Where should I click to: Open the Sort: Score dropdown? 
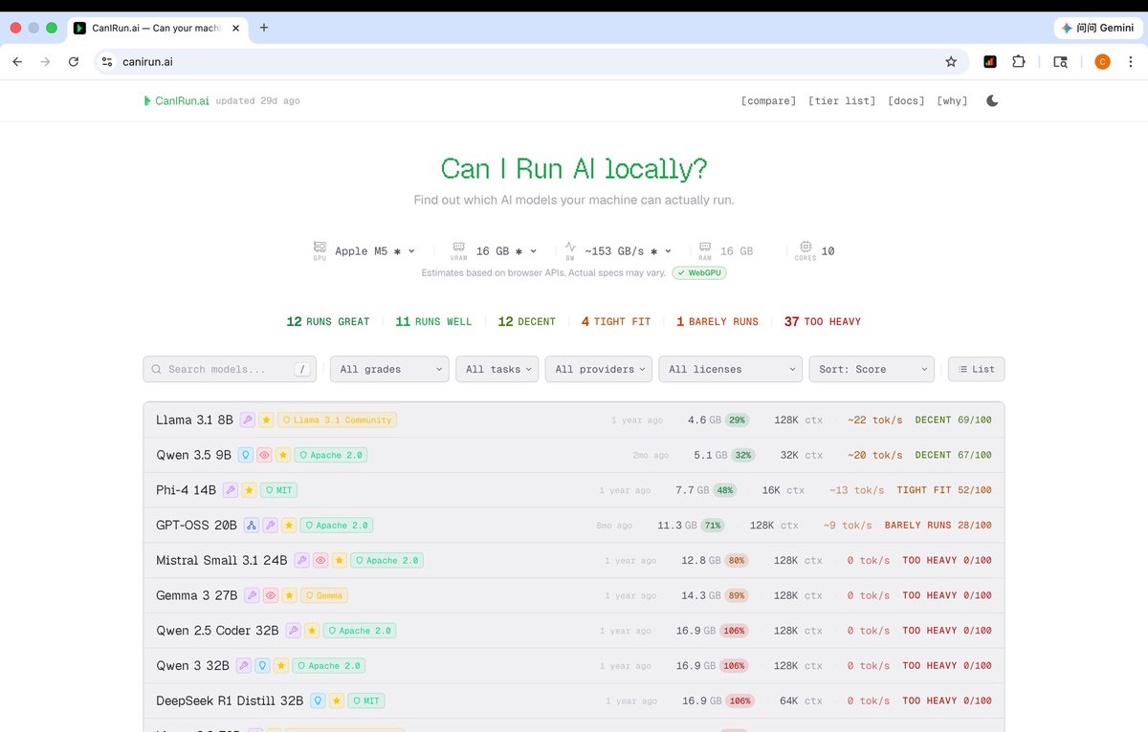coord(872,369)
